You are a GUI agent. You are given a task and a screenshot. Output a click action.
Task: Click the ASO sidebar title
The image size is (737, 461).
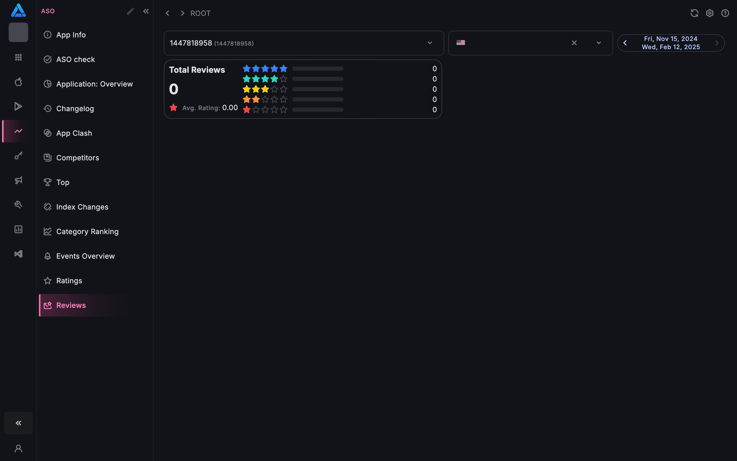(x=48, y=11)
